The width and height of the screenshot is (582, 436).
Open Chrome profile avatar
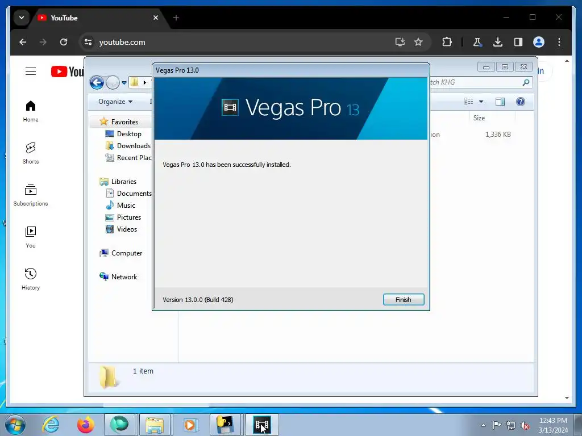539,42
